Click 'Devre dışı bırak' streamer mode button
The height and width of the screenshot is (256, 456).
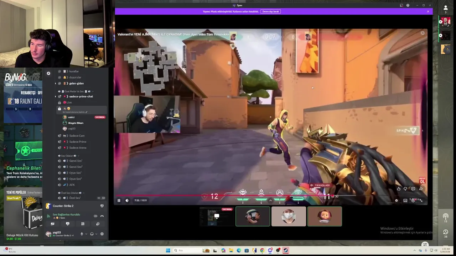(271, 11)
